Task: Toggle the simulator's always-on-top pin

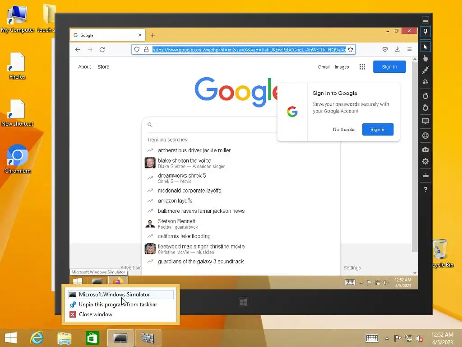Action: click(425, 32)
